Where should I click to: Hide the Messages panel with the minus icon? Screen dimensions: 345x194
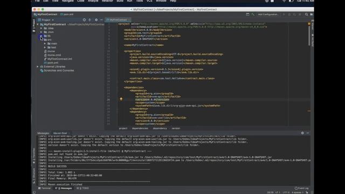tap(308, 133)
